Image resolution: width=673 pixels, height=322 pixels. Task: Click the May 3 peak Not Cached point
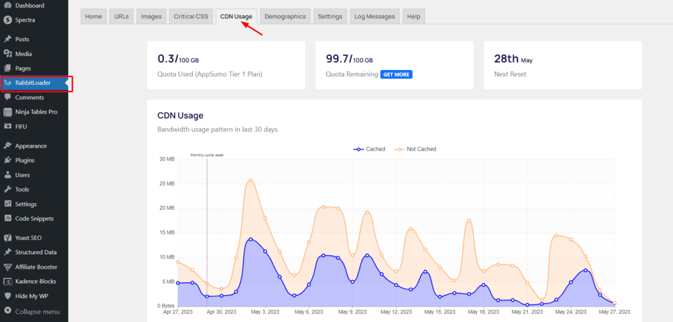click(250, 180)
